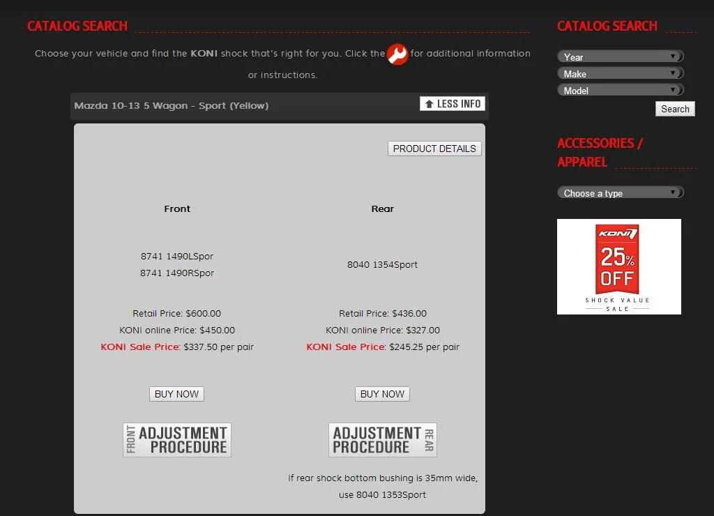Screen dimensions: 714x516
Task: Select the Mazda 10-13 5 Wagon title
Action: tap(172, 106)
